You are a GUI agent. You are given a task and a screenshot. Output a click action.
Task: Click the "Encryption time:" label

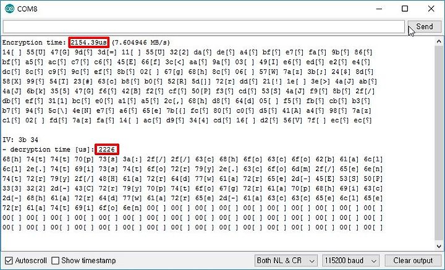pyautogui.click(x=35, y=43)
